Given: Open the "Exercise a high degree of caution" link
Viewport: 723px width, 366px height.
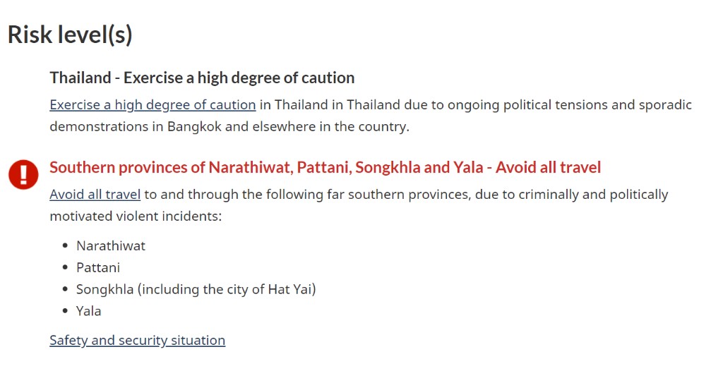Looking at the screenshot, I should [153, 105].
